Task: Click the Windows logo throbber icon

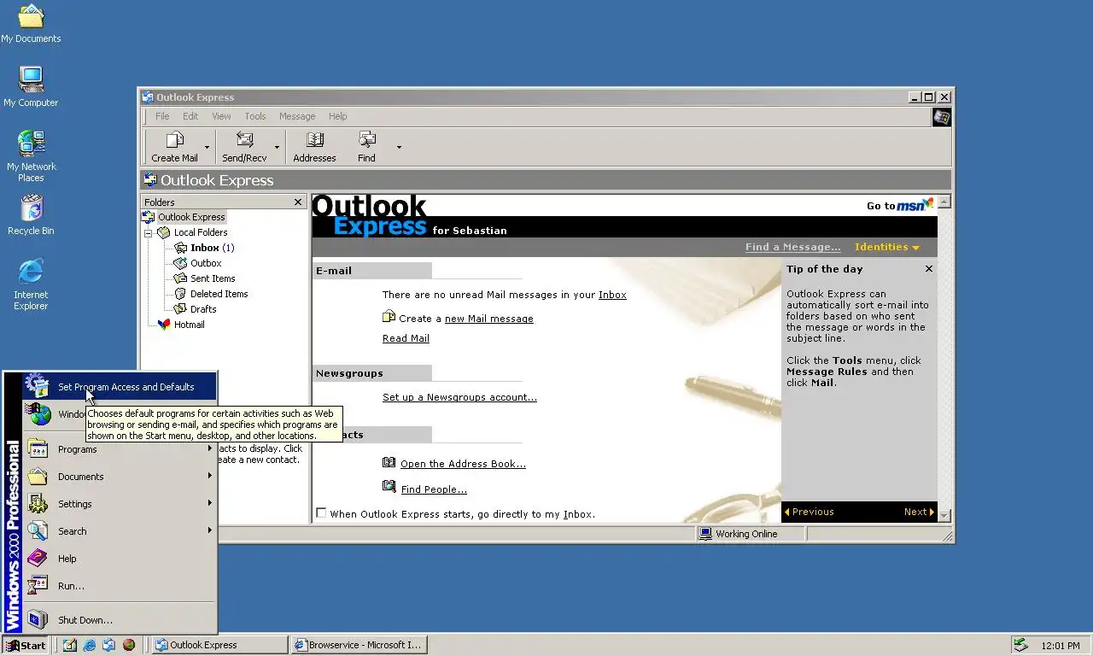Action: coord(941,117)
